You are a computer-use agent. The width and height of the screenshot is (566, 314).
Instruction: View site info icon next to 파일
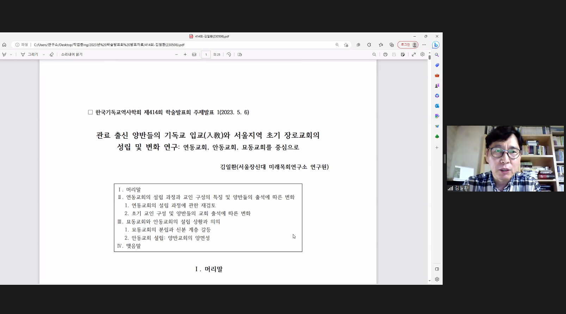tap(17, 45)
